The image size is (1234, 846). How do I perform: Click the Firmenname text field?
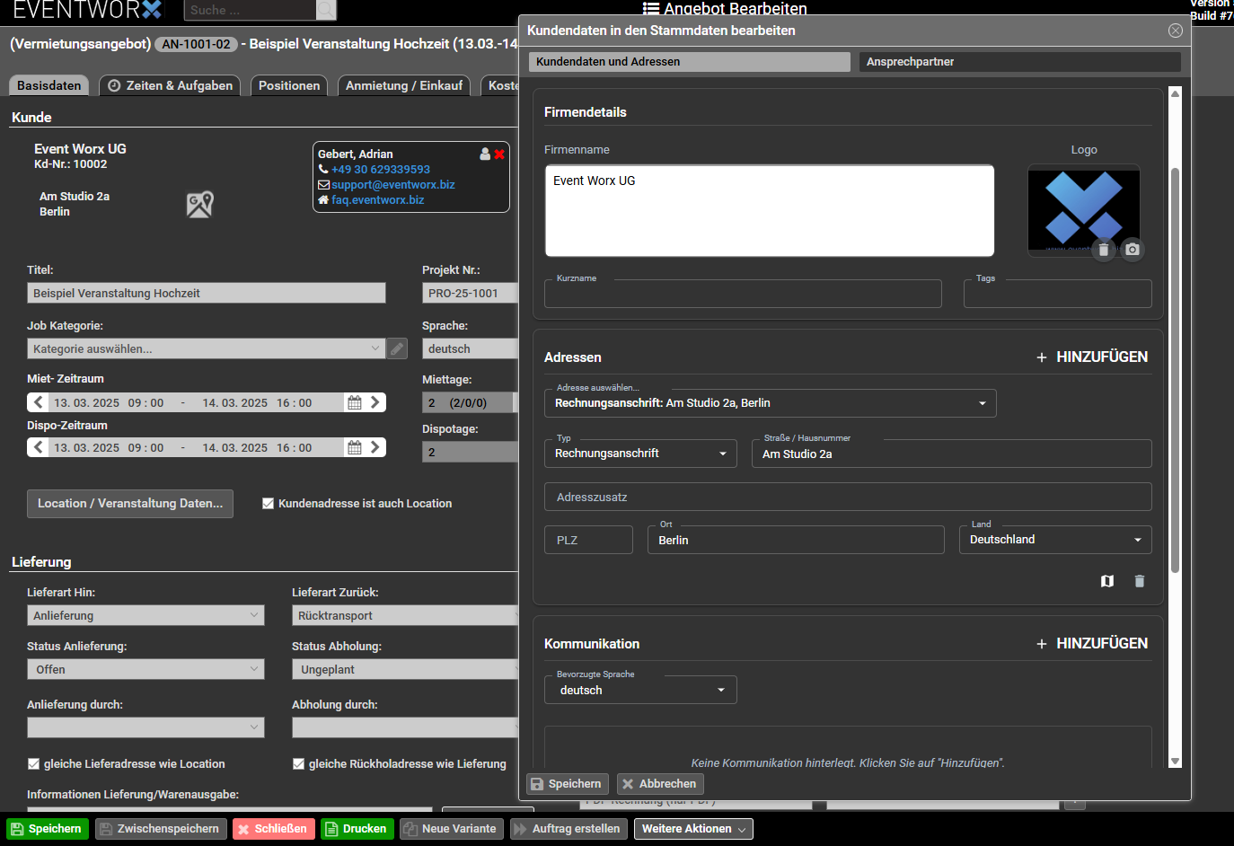click(770, 211)
